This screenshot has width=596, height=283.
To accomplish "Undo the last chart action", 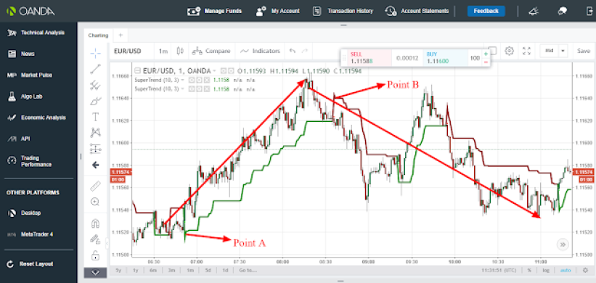I will [292, 51].
